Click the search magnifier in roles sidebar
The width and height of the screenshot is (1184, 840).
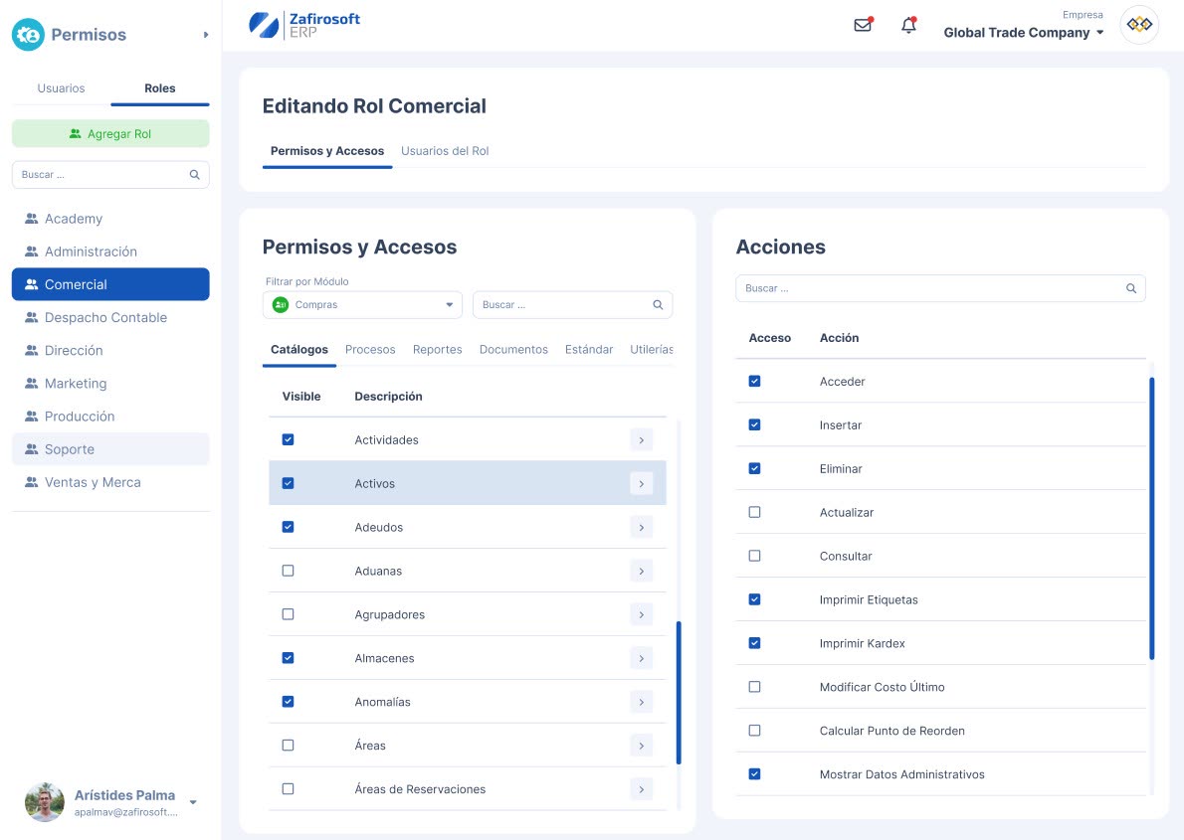[194, 174]
